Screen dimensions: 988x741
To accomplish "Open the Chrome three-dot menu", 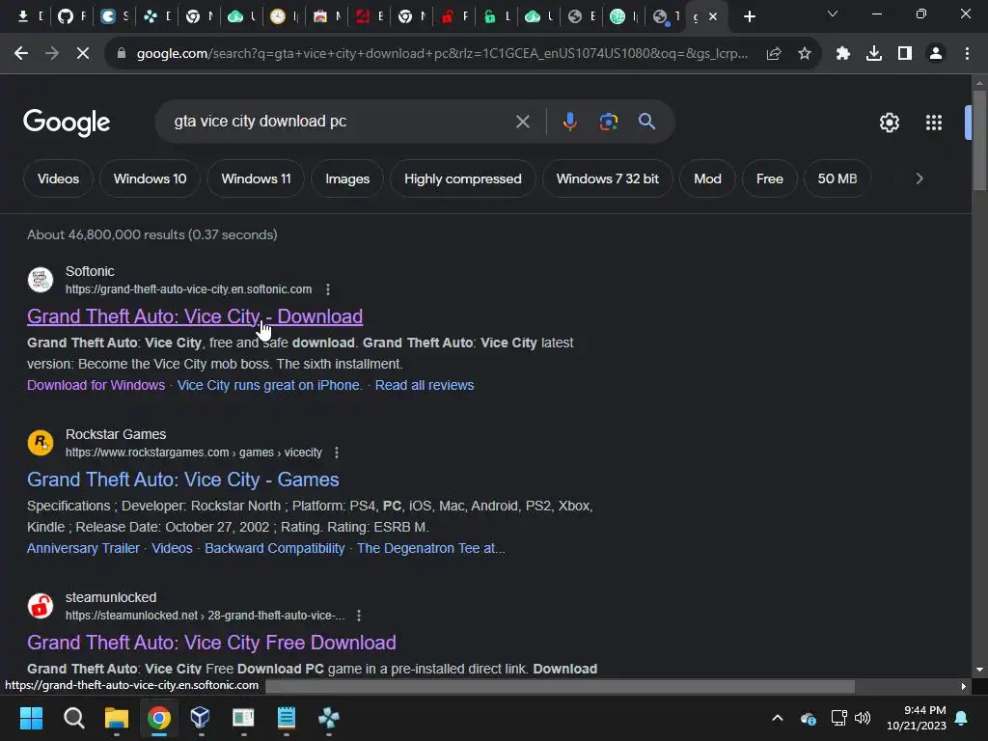I will tap(967, 54).
